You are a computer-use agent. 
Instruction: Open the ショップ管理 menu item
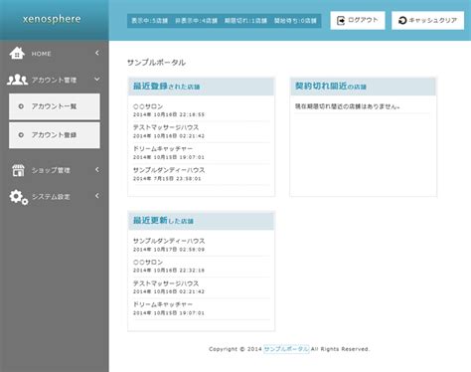tap(55, 170)
